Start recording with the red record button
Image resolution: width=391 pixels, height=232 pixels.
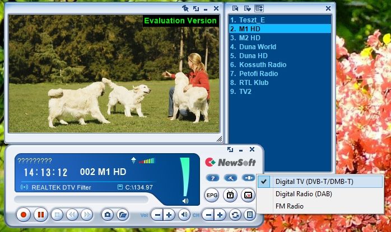coord(24,215)
